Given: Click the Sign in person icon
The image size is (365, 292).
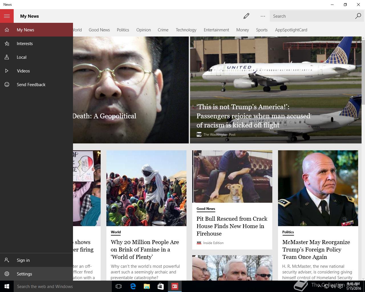Looking at the screenshot, I should click(x=7, y=260).
